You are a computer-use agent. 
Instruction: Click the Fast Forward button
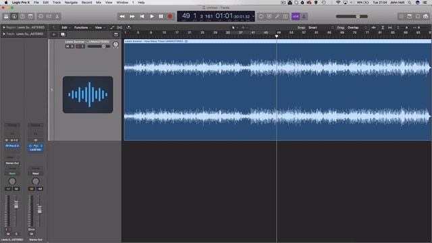tap(132, 16)
